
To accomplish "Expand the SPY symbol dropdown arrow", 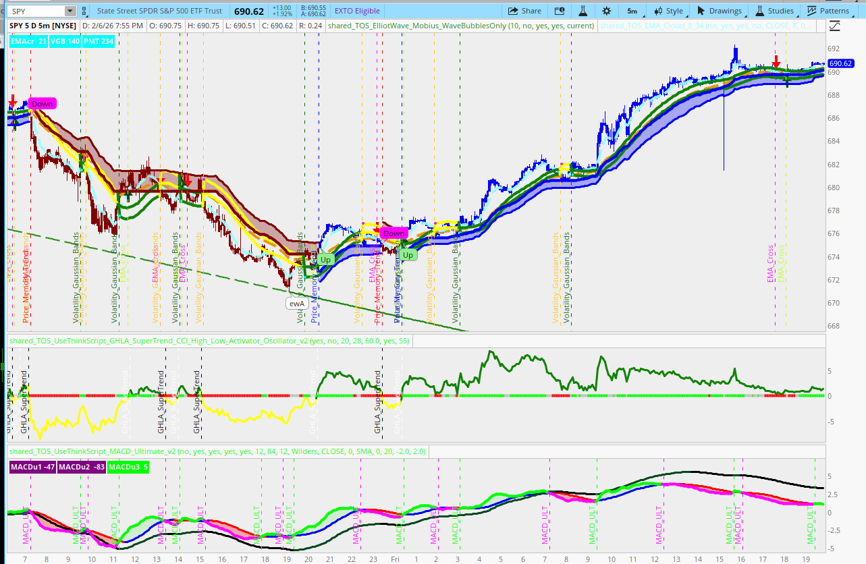I will (70, 11).
